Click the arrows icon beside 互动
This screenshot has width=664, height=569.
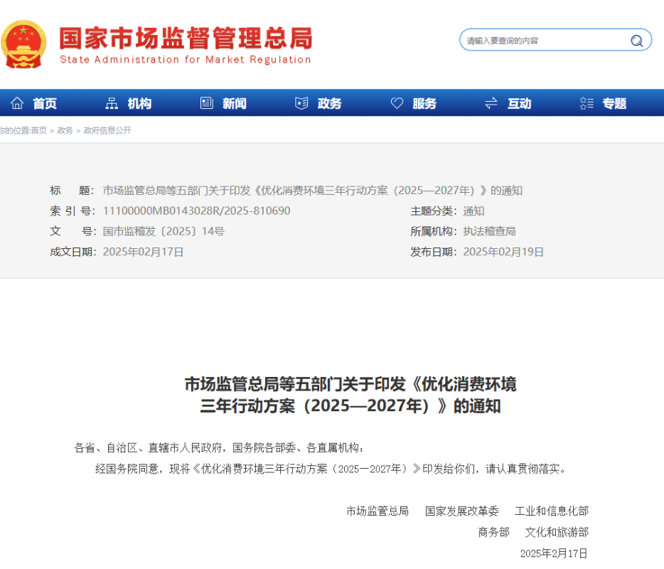pyautogui.click(x=491, y=103)
